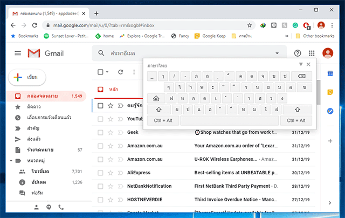Viewport: 345px width, 218px height.
Task: Close the Gmail browser tab
Action: point(84,13)
